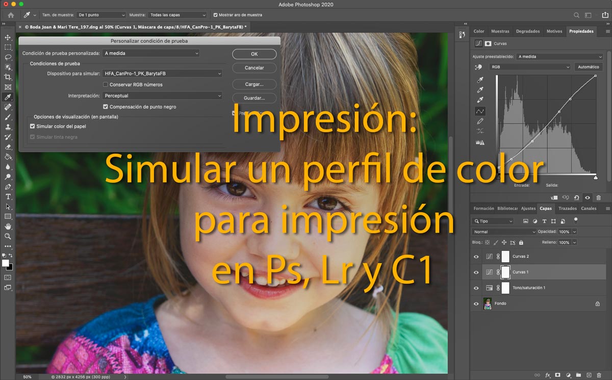
Task: Switch to the Muestras tab
Action: point(500,31)
